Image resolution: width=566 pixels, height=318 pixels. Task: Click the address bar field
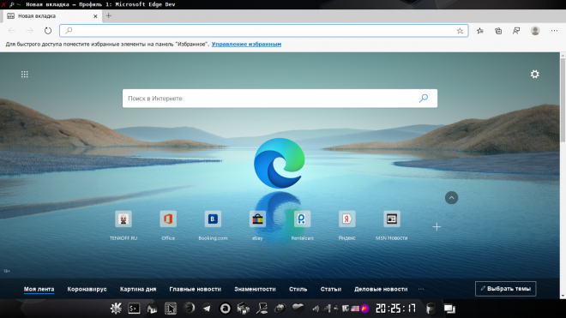(x=263, y=31)
